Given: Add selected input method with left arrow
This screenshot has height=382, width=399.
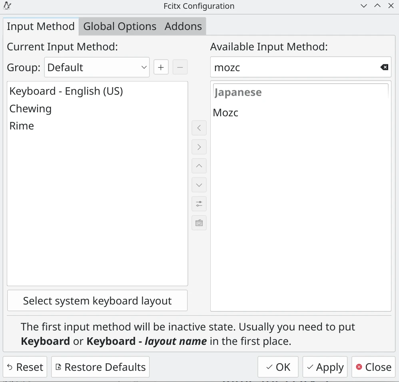Looking at the screenshot, I should coord(199,128).
